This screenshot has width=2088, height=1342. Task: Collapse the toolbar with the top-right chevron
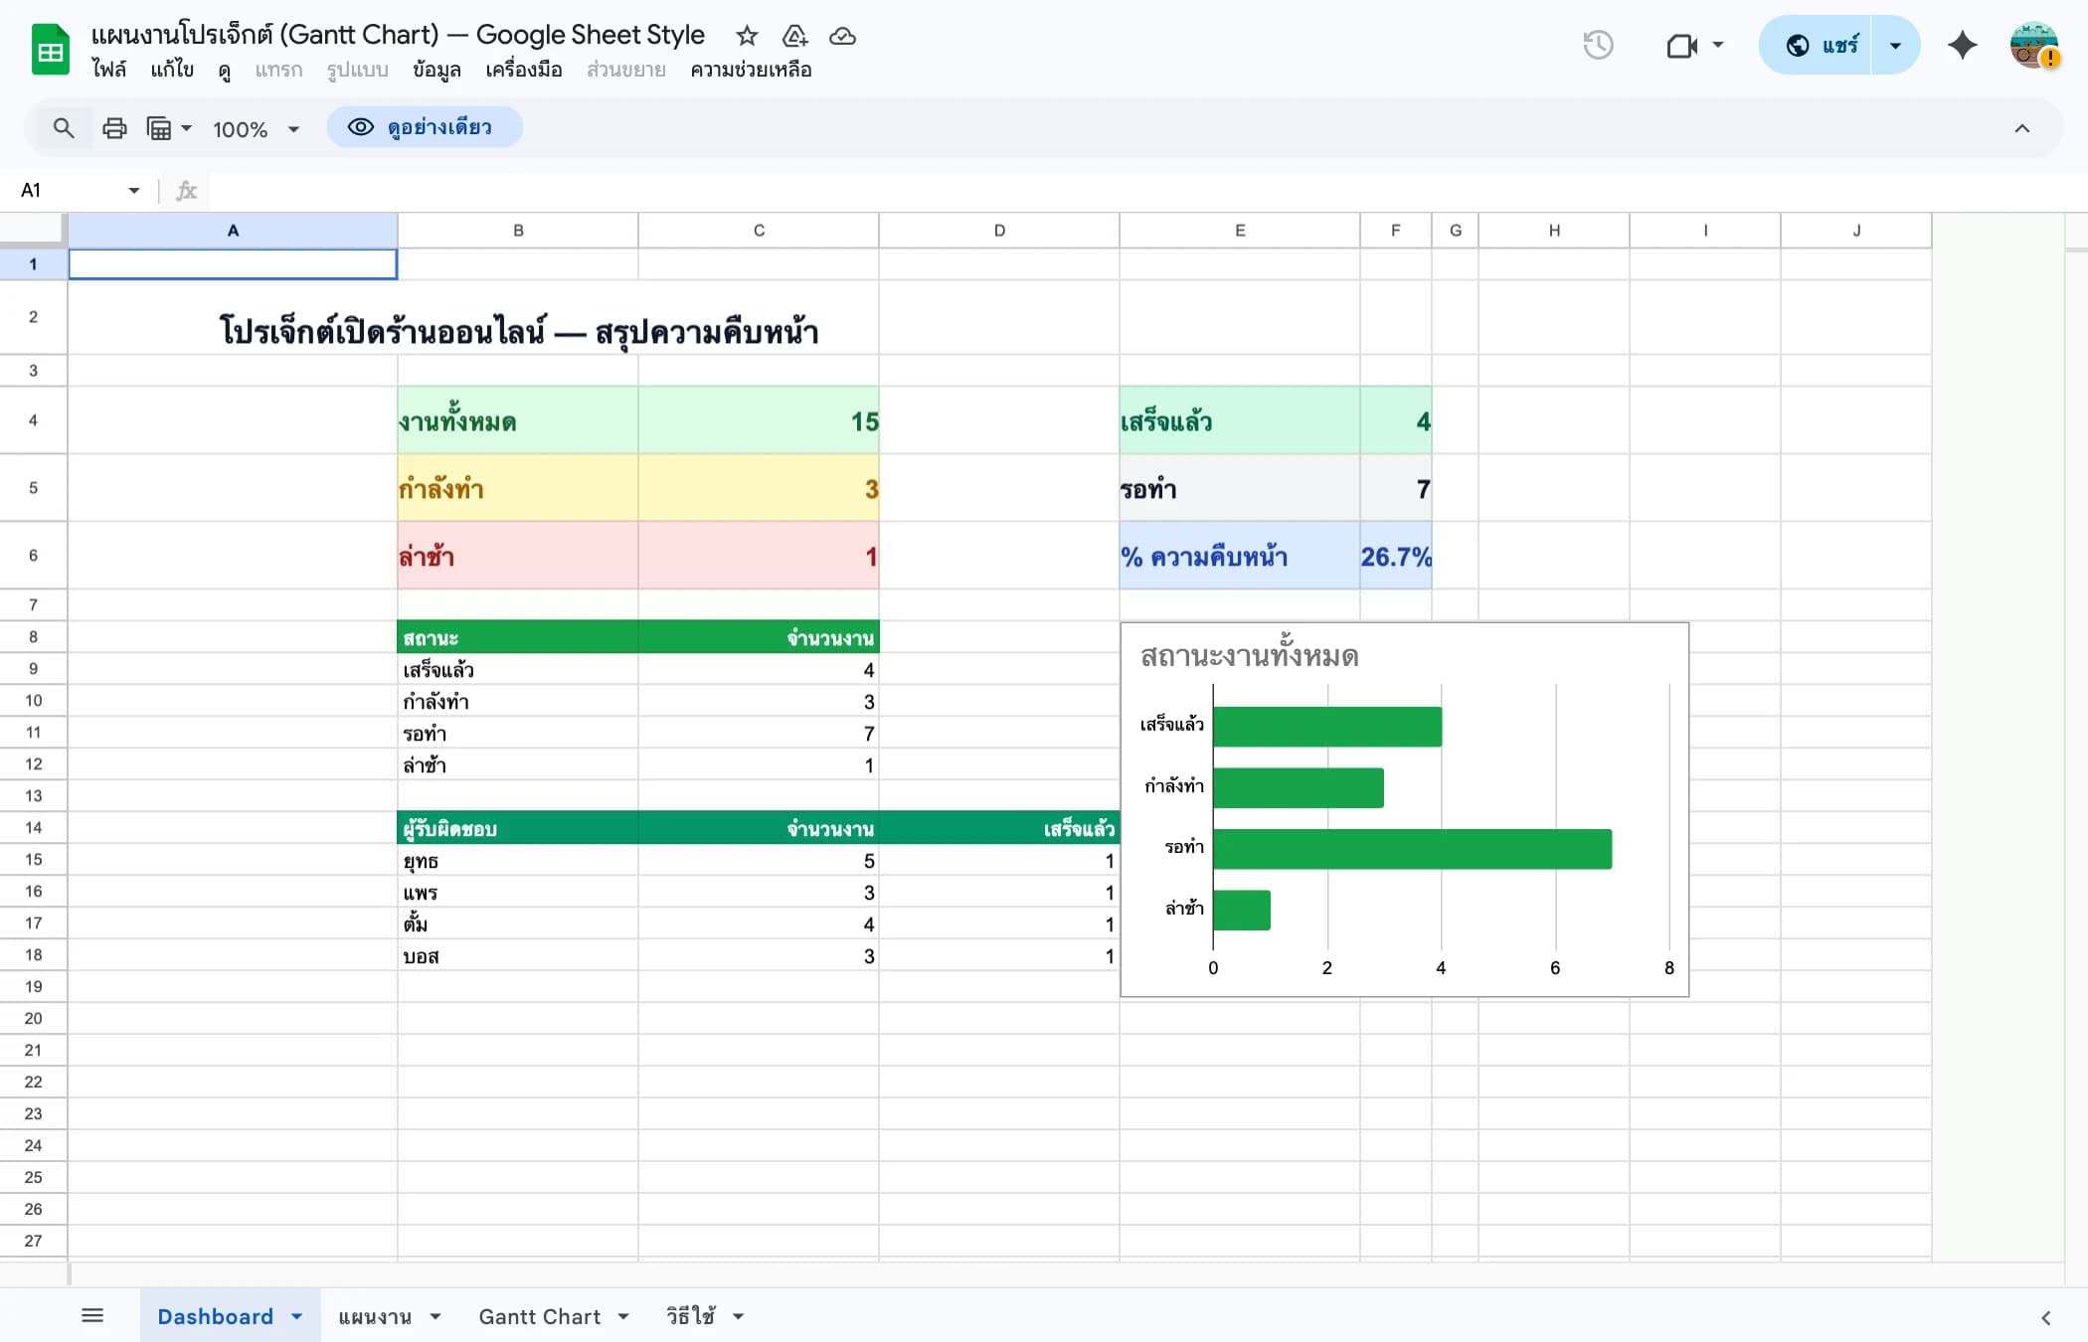click(2021, 128)
